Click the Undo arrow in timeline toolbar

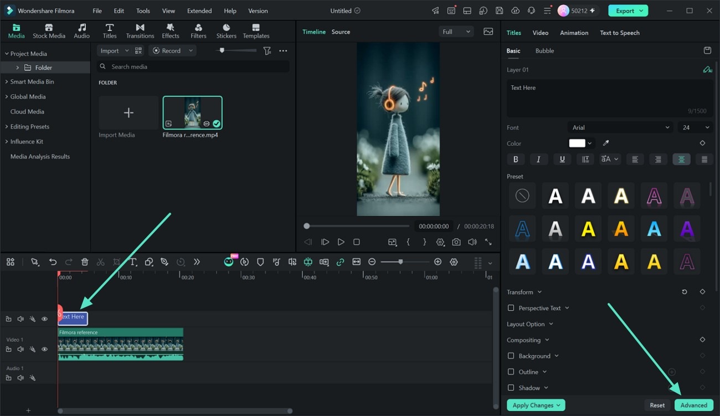tap(53, 262)
